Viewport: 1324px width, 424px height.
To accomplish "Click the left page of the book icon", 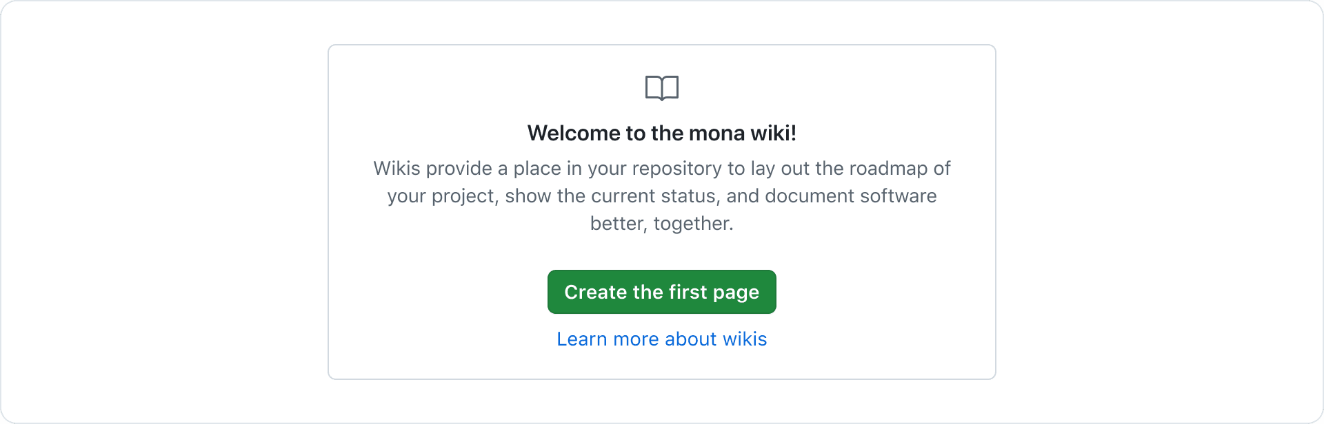I will click(653, 87).
